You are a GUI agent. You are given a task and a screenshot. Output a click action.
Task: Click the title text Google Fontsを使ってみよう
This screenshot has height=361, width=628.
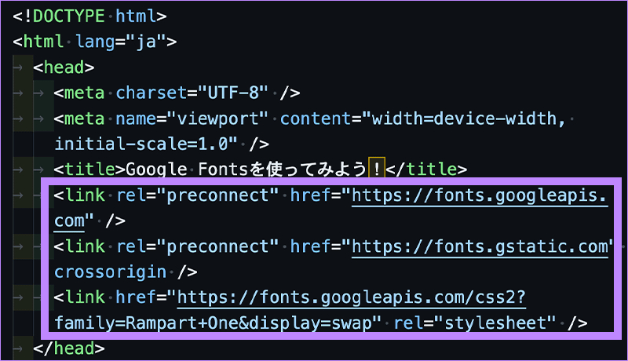coord(246,170)
